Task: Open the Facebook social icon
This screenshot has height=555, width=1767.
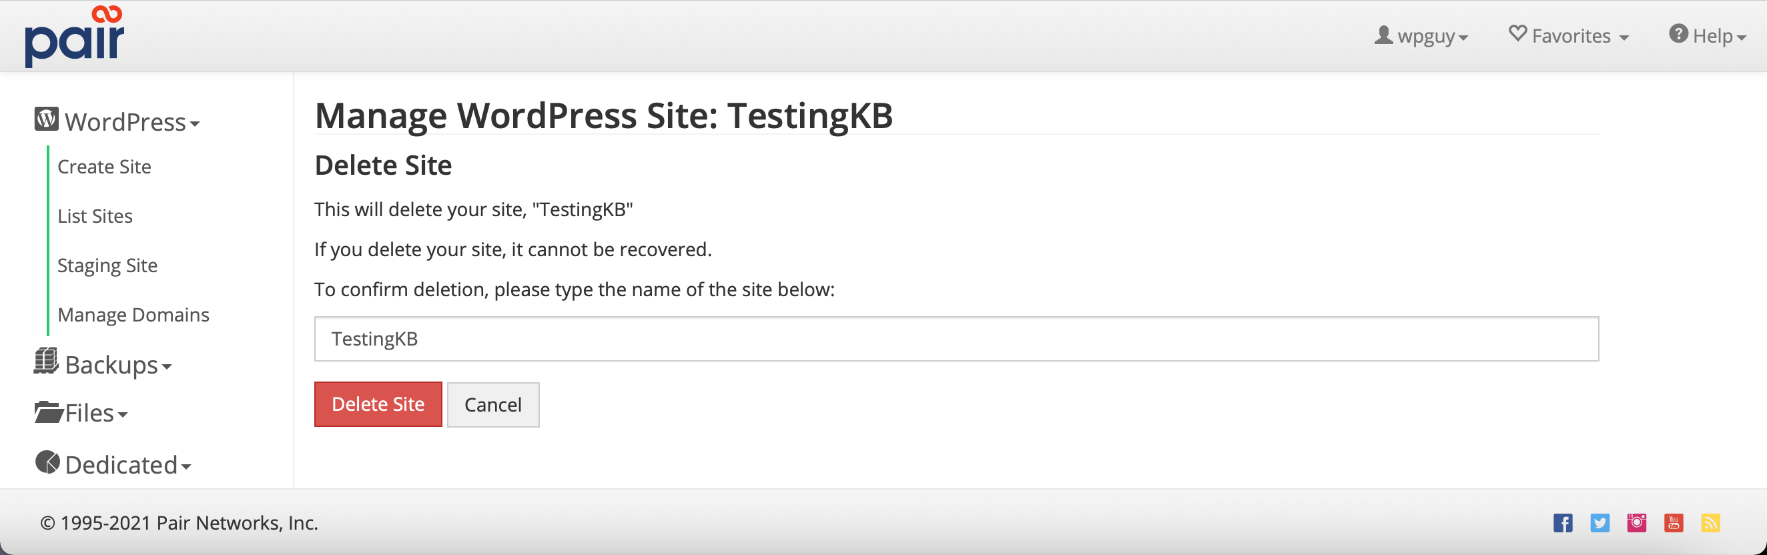Action: [x=1563, y=523]
